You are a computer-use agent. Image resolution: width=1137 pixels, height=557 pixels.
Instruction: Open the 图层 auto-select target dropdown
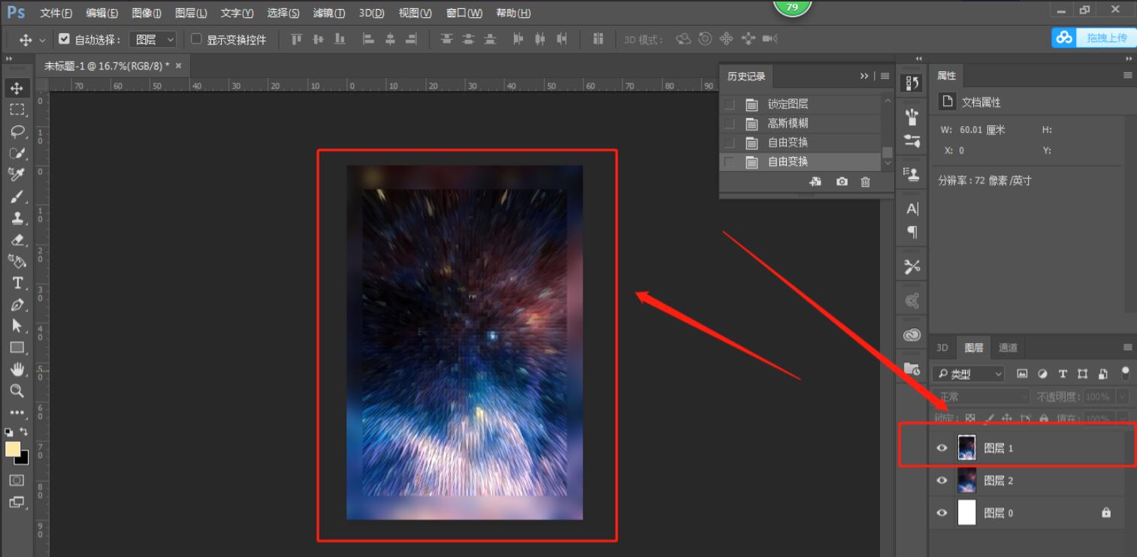click(x=153, y=39)
